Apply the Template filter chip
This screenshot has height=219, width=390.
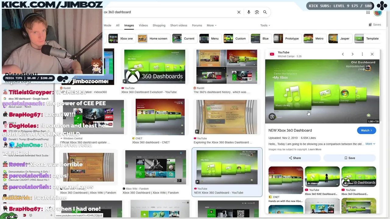(367, 39)
